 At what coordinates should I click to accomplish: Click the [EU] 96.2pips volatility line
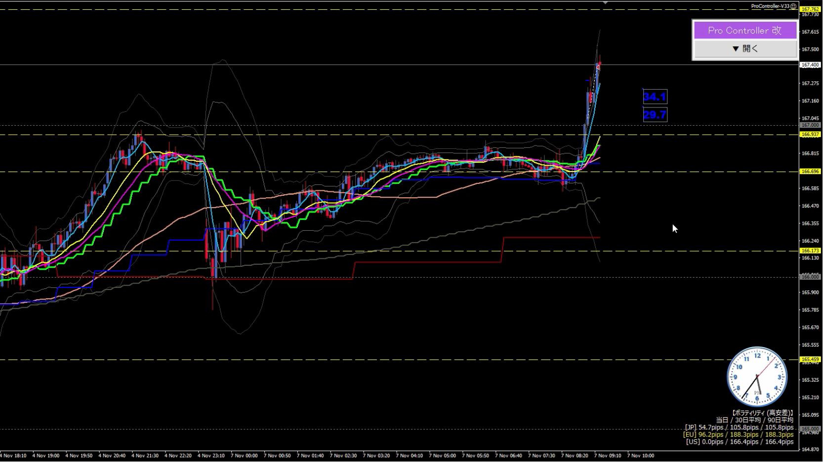pyautogui.click(x=739, y=434)
